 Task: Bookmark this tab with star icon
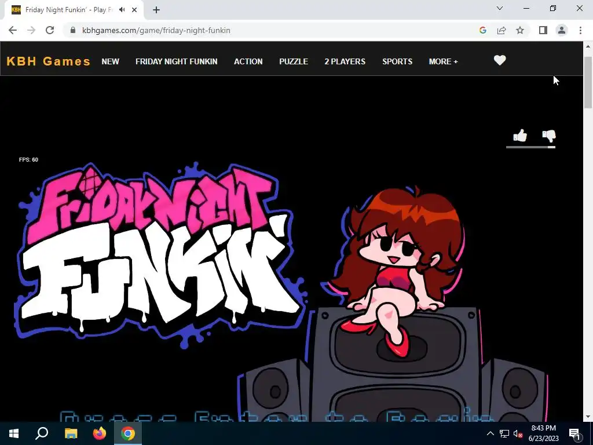pos(520,30)
